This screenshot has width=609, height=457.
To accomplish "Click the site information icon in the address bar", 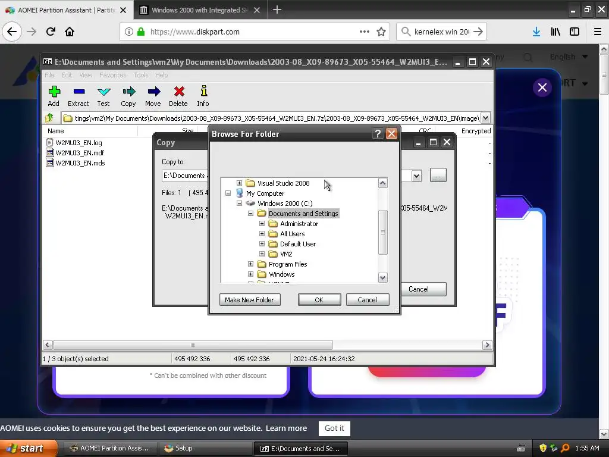I will [129, 32].
